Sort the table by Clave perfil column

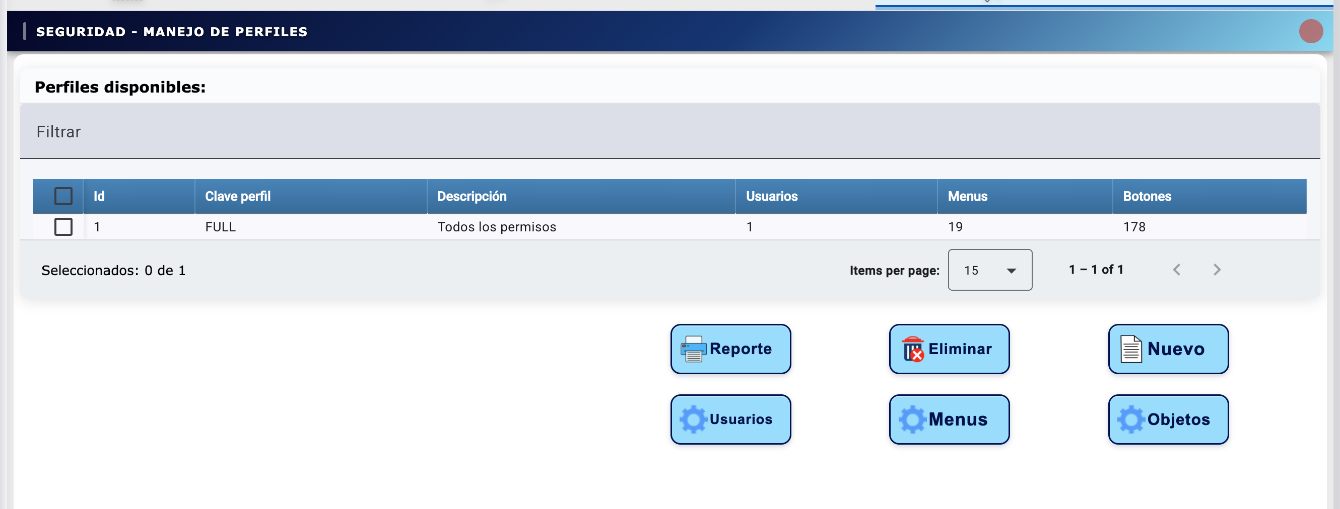238,196
